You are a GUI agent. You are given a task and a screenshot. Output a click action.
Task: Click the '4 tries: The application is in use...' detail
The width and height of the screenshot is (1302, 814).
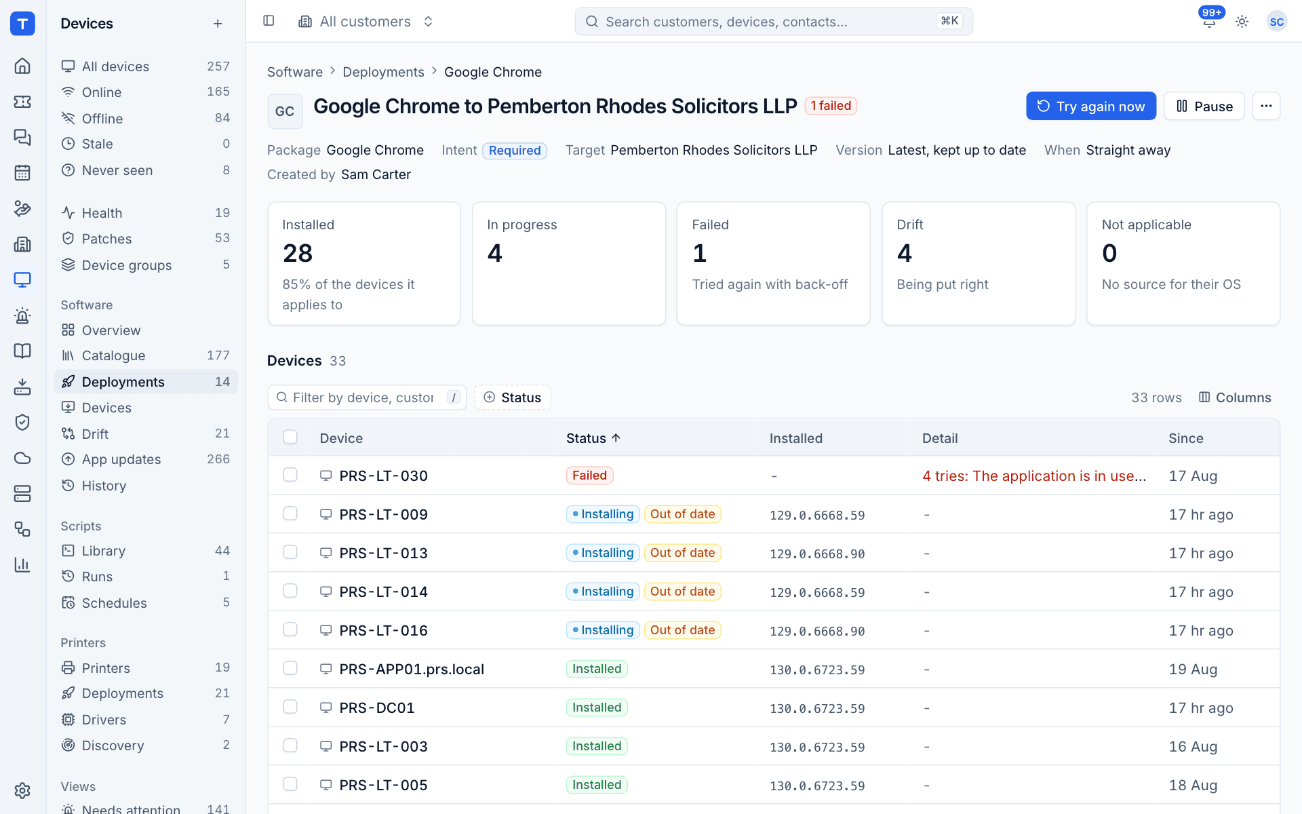click(1034, 476)
